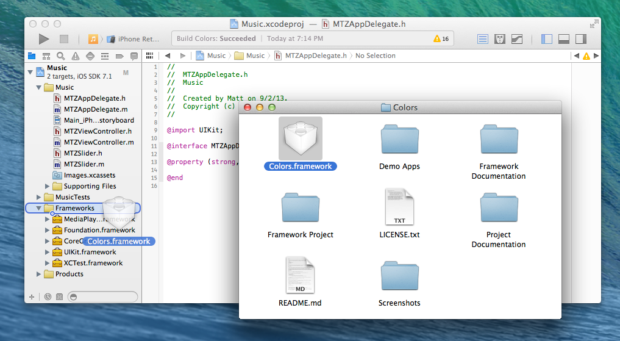Image resolution: width=620 pixels, height=341 pixels.
Task: Switch to the Version editor
Action: [517, 39]
